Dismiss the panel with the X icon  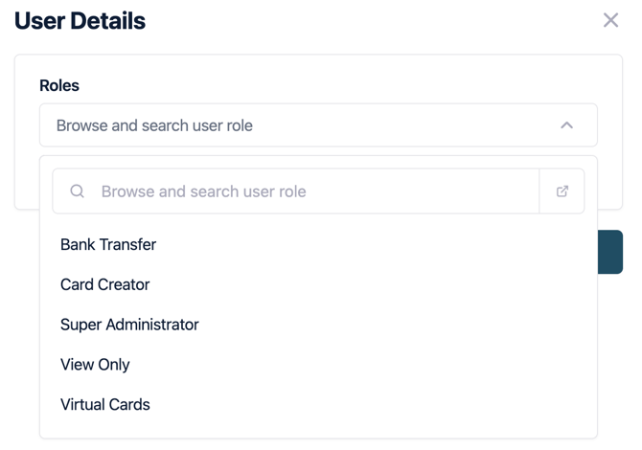click(x=610, y=20)
